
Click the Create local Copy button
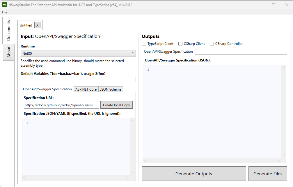point(116,105)
